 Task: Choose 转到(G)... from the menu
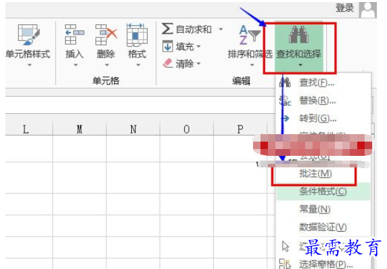(x=323, y=119)
